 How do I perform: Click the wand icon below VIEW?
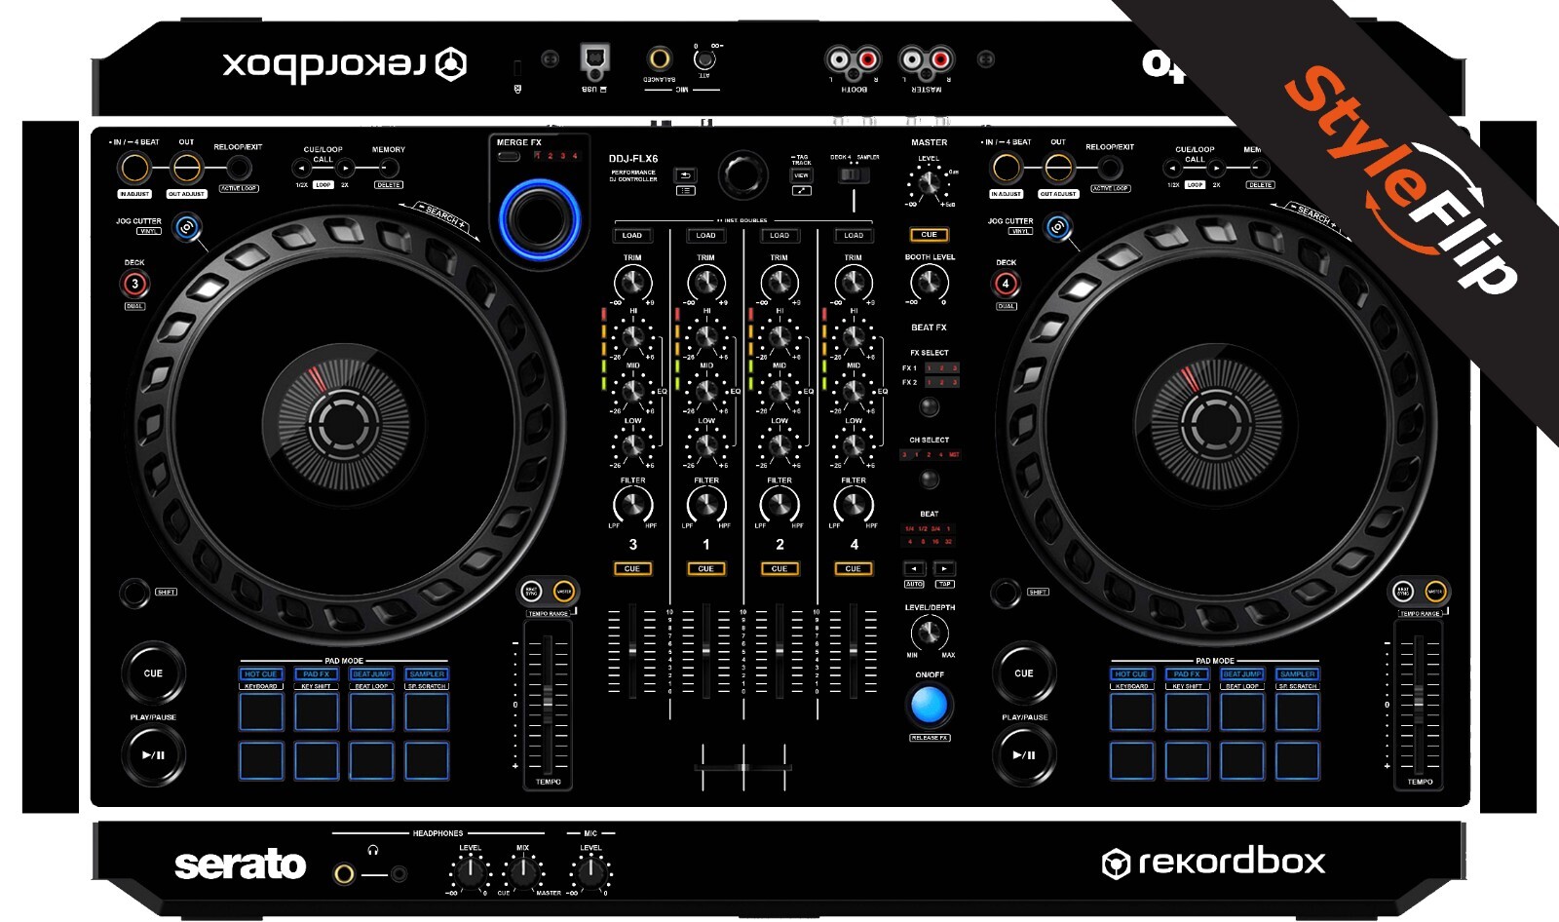pyautogui.click(x=801, y=190)
